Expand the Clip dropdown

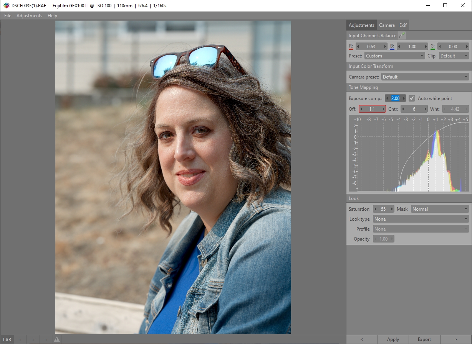[x=454, y=56]
